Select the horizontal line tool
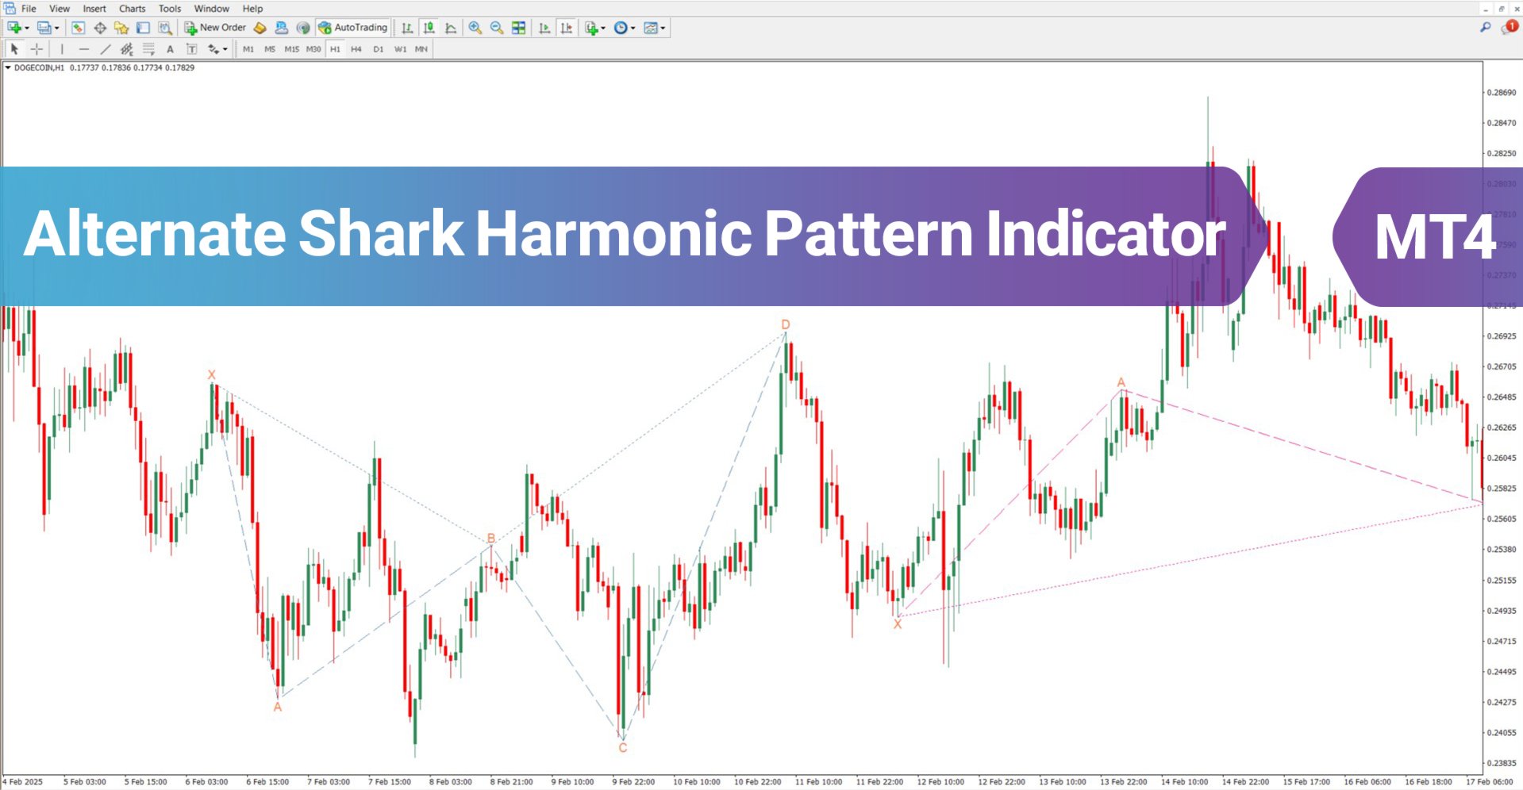 pos(84,49)
